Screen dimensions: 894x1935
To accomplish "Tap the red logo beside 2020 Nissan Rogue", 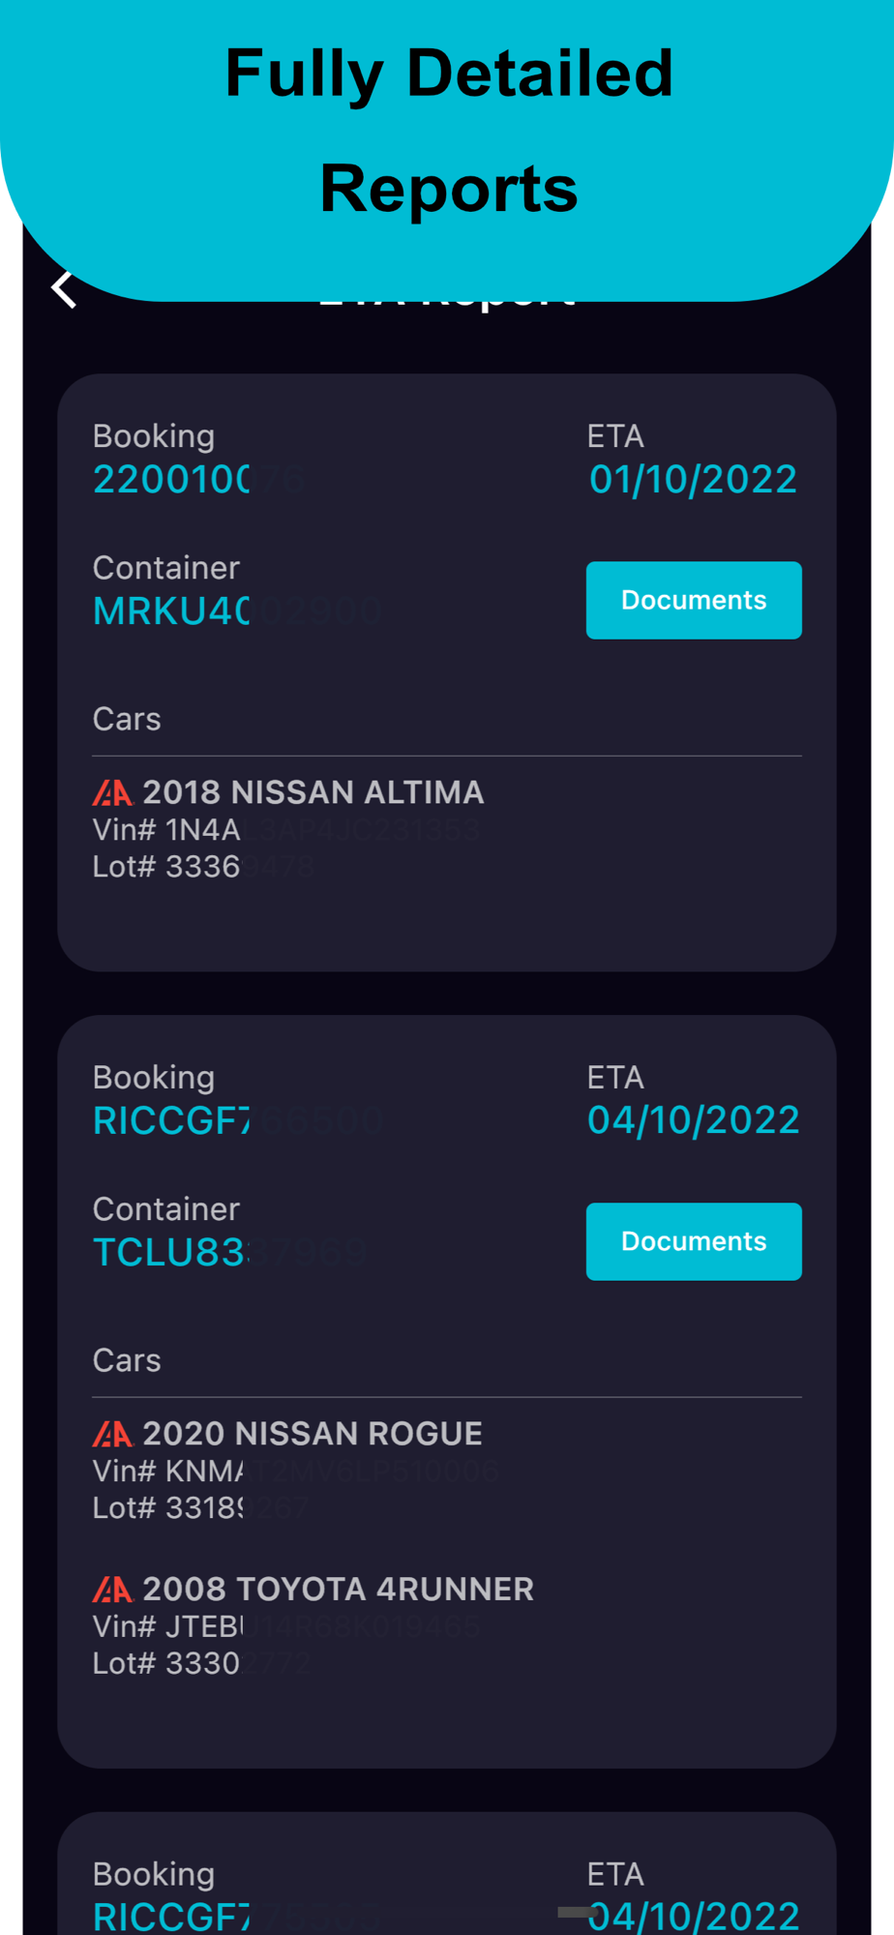I will point(112,1434).
